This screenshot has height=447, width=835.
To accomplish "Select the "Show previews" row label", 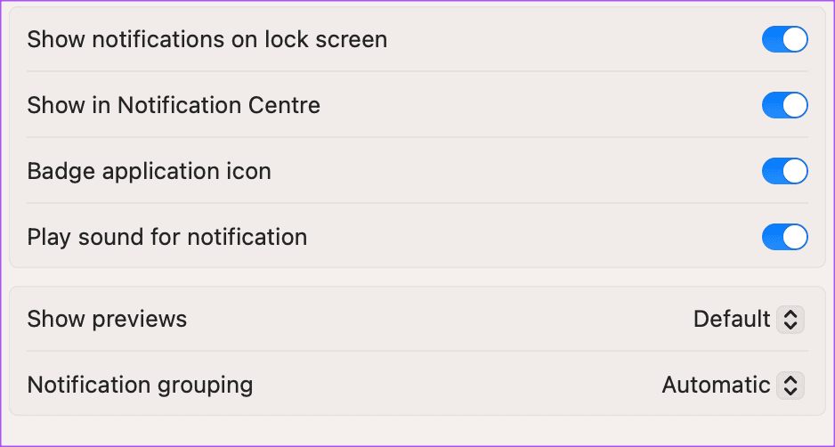I will [x=108, y=319].
